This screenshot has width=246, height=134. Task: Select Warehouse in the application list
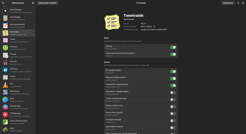(x=18, y=92)
